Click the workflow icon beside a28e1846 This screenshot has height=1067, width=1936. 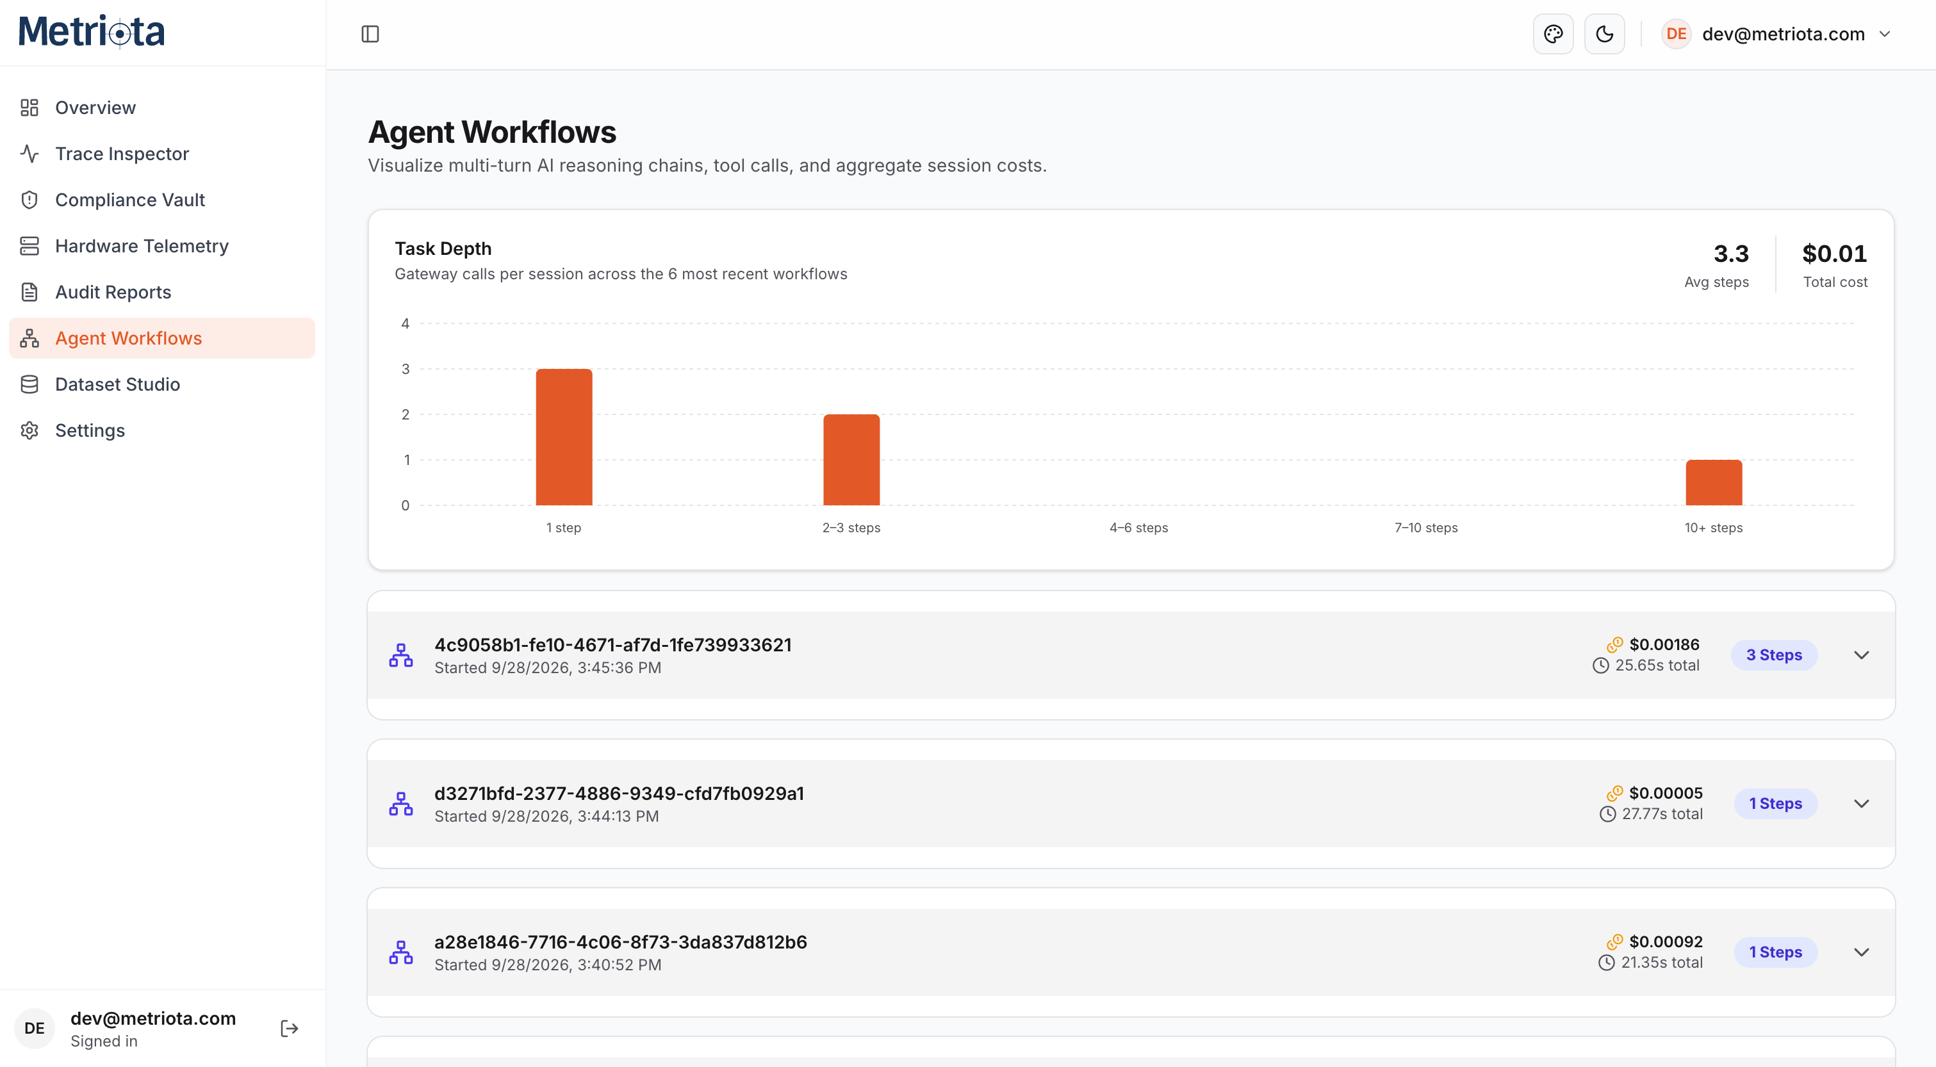coord(400,952)
